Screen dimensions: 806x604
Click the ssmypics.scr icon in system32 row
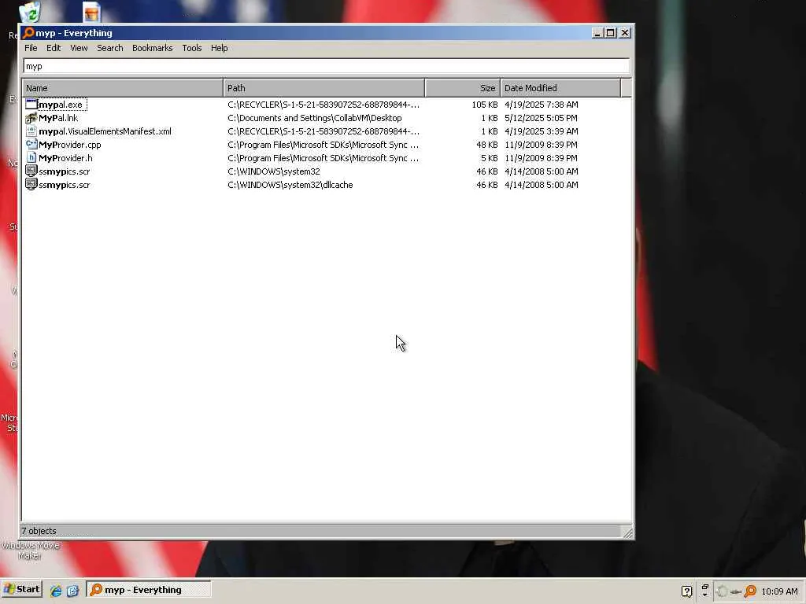point(31,171)
